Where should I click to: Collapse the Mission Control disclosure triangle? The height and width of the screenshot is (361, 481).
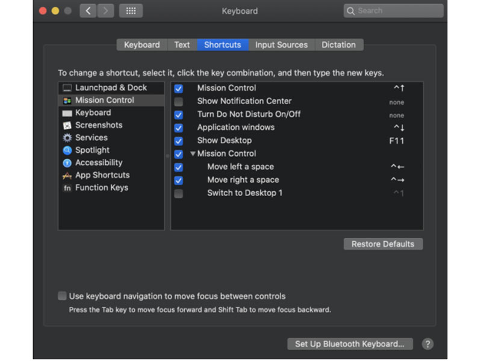pos(193,154)
